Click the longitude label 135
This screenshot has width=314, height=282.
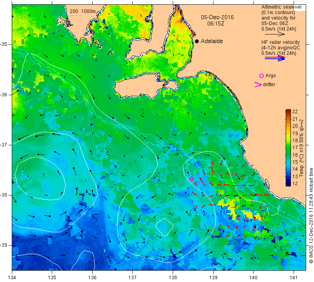(x=52, y=278)
